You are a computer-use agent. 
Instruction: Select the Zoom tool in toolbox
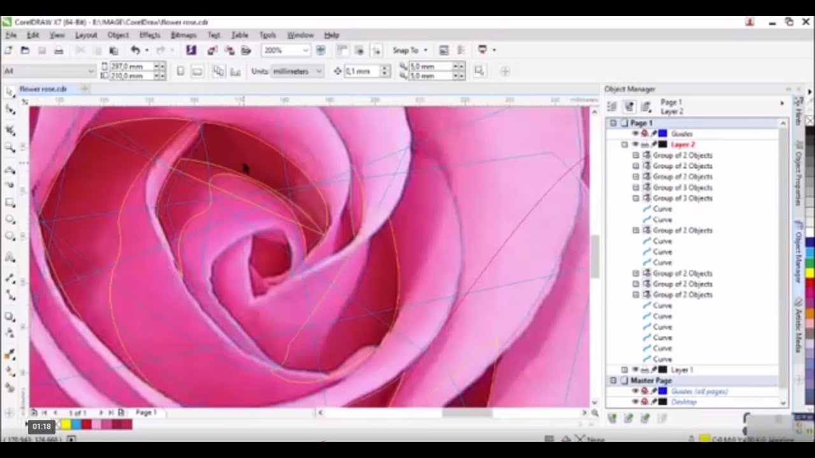10,147
